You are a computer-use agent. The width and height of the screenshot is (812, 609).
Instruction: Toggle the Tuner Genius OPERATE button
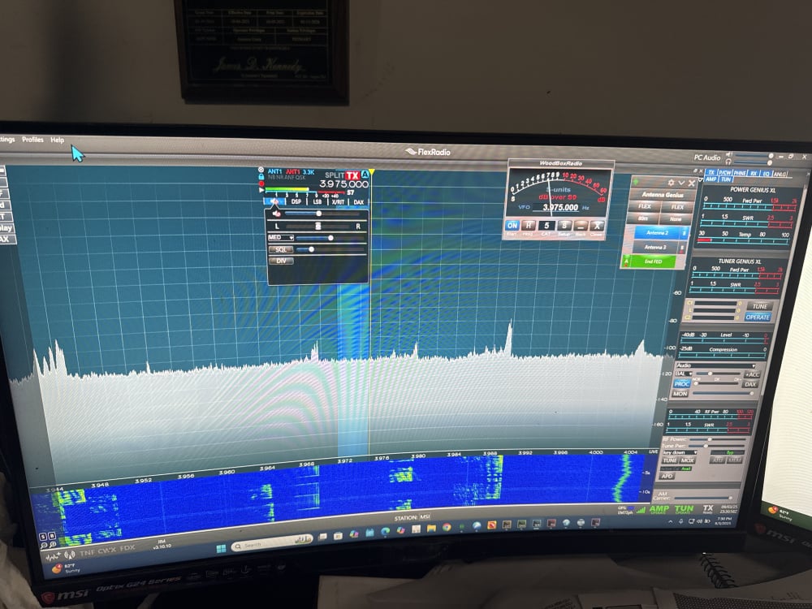pyautogui.click(x=758, y=317)
